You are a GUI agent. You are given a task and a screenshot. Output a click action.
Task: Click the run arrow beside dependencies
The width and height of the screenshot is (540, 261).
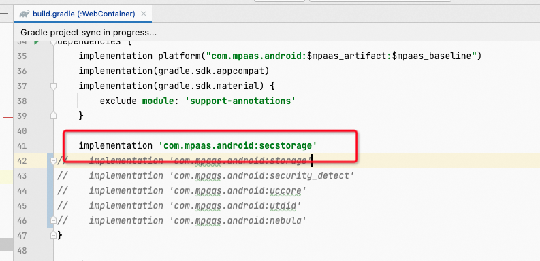click(37, 42)
